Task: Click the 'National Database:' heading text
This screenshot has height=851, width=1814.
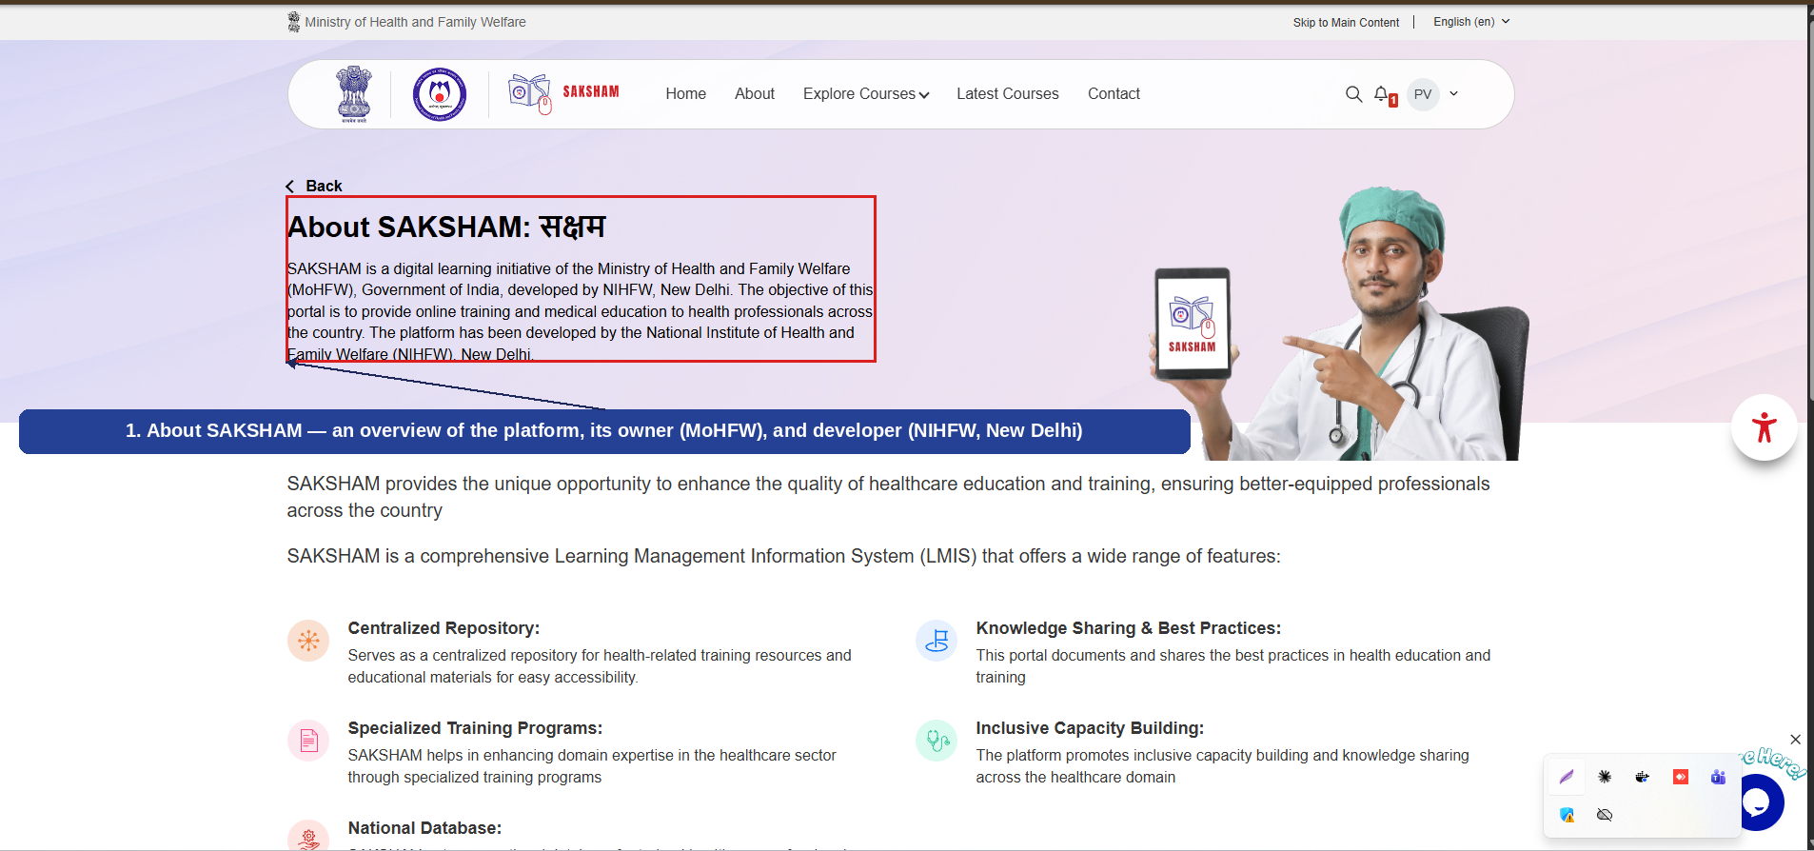Action: (x=424, y=828)
